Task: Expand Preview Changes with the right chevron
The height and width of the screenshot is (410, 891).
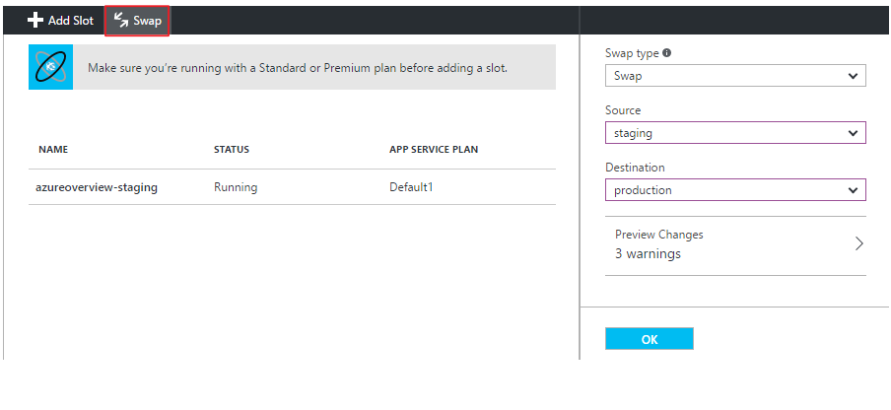Action: (859, 244)
